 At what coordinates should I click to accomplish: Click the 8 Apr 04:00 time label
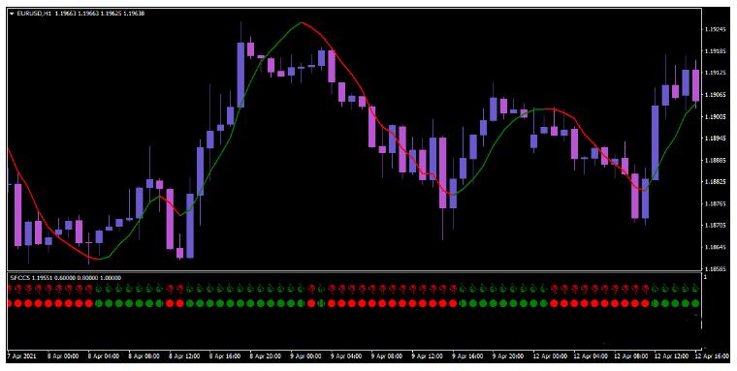(104, 356)
